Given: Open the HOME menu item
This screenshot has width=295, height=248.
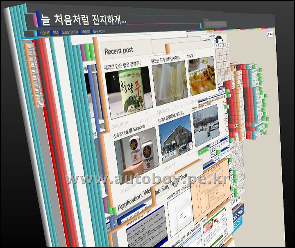Looking at the screenshot, I should coord(45,33).
